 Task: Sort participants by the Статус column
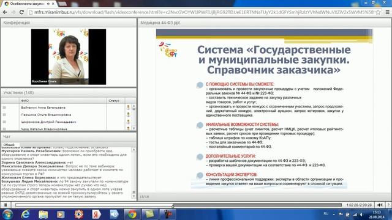(116, 101)
